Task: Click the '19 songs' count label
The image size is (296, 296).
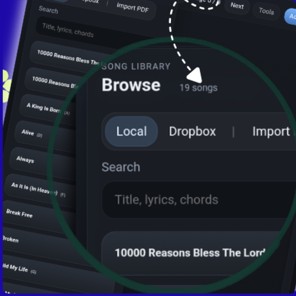Action: click(x=198, y=88)
